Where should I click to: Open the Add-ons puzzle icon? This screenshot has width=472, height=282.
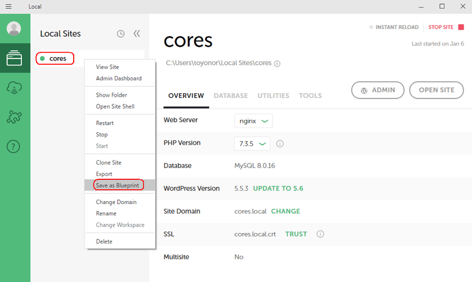pyautogui.click(x=14, y=117)
